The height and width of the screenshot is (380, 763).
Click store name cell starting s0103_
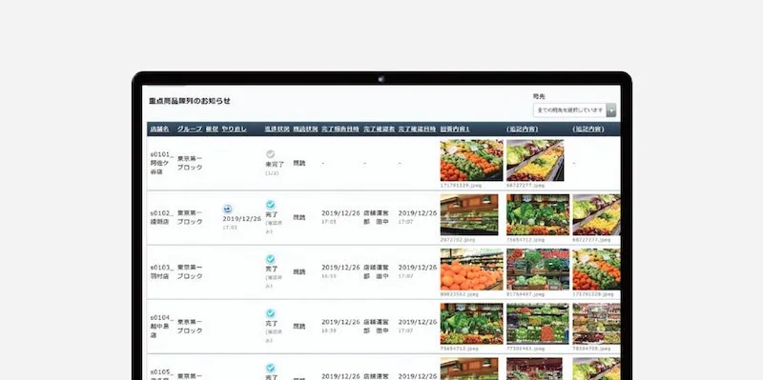click(x=161, y=271)
